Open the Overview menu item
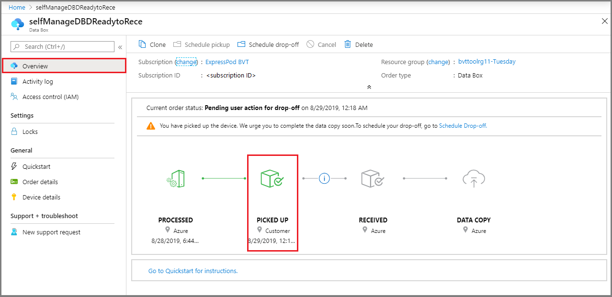The width and height of the screenshot is (612, 297). (64, 66)
